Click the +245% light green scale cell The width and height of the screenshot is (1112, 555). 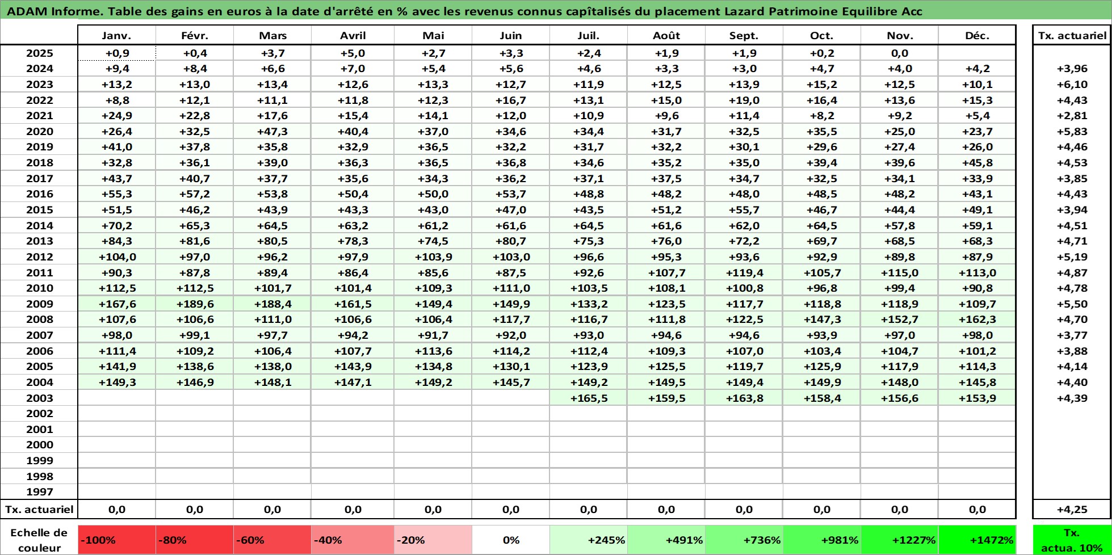click(588, 540)
